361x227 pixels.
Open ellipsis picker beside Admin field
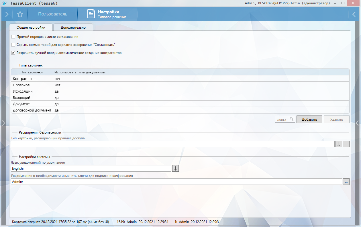click(x=346, y=182)
